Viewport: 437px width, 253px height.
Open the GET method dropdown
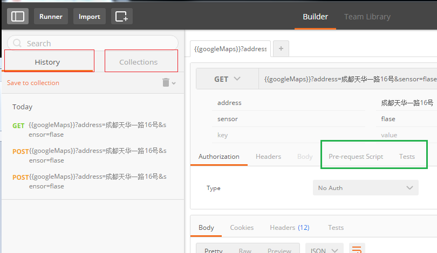coord(227,79)
